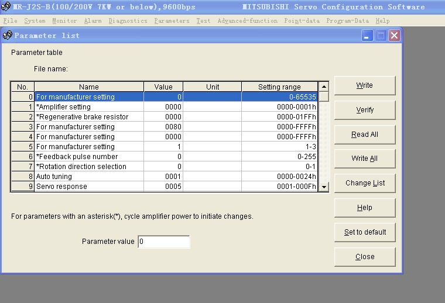The height and width of the screenshot is (303, 445).
Task: Click the Parameter list window icon
Action: click(8, 36)
